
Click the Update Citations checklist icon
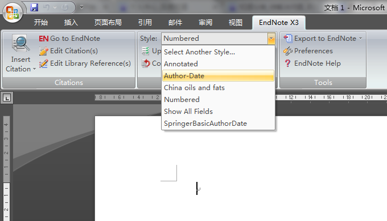tap(145, 51)
